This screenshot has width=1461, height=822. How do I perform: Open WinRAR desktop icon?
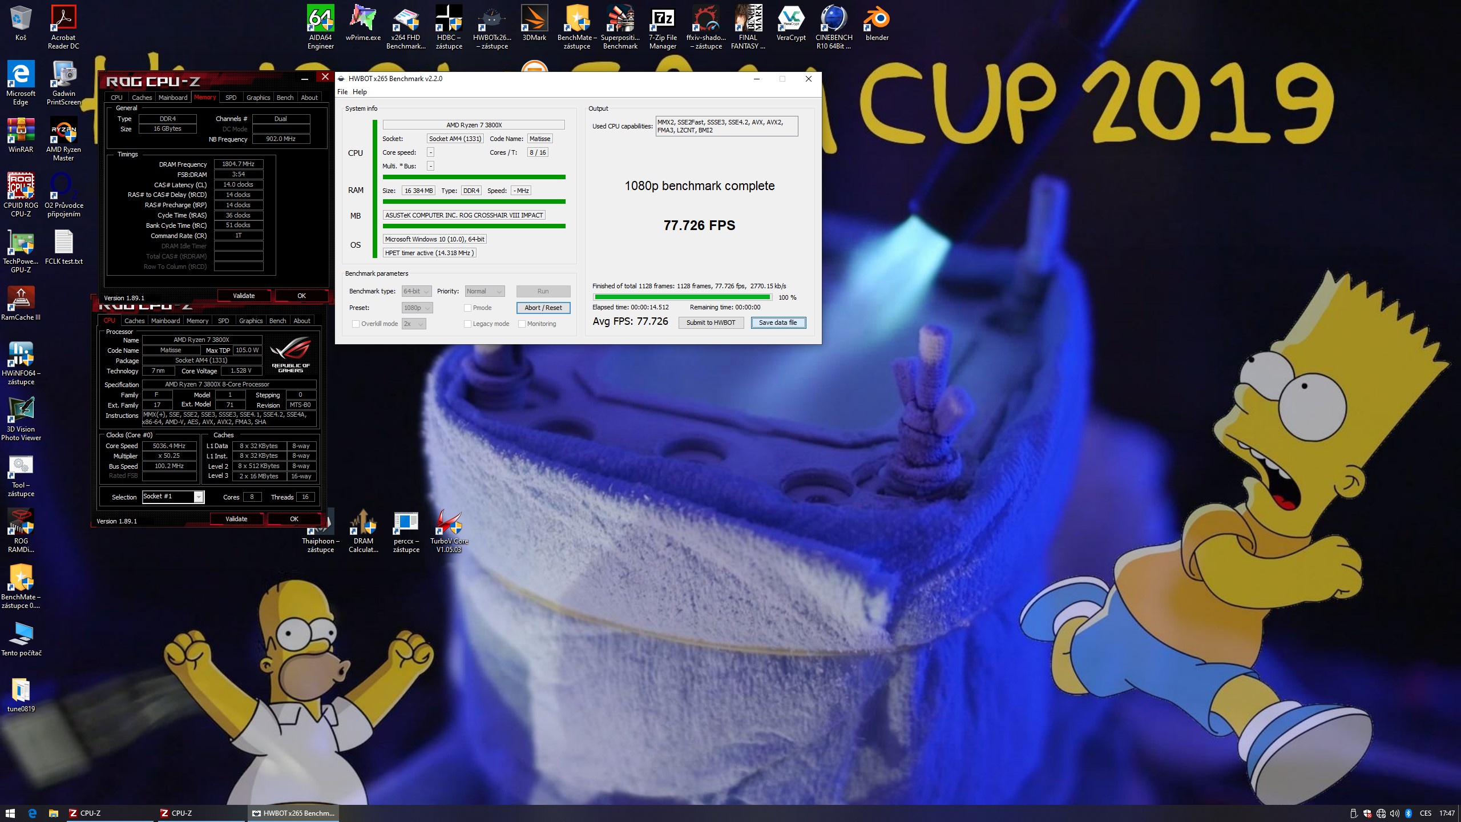(x=21, y=135)
